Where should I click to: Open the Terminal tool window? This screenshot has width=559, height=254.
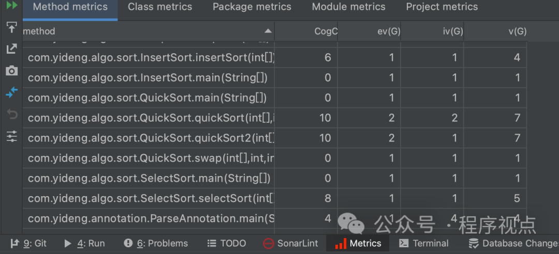click(x=424, y=243)
